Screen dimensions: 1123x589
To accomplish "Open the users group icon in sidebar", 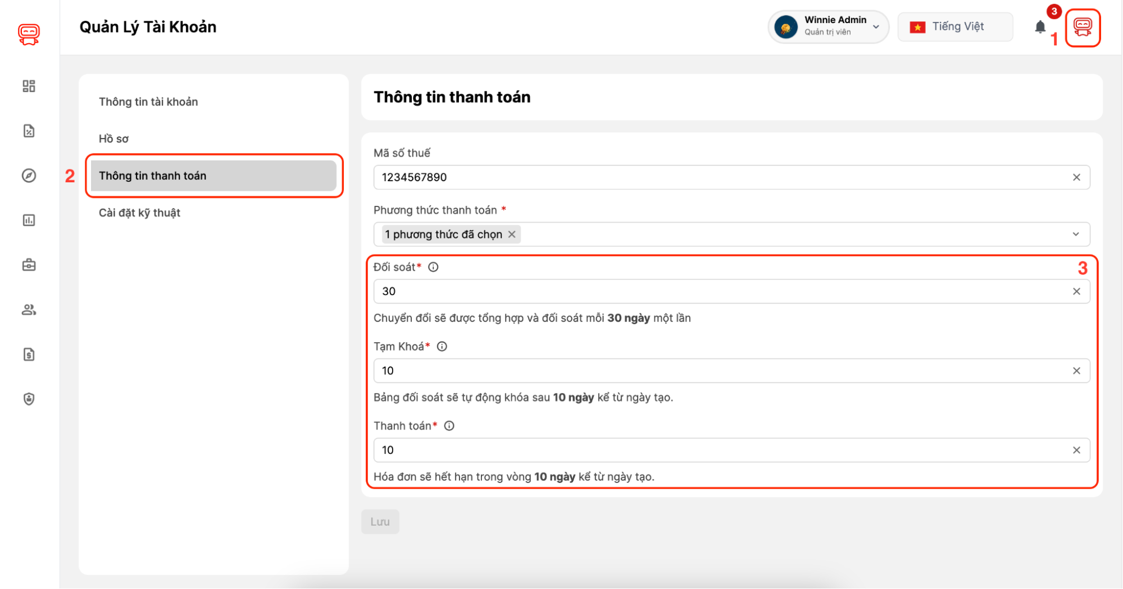I will coord(29,310).
